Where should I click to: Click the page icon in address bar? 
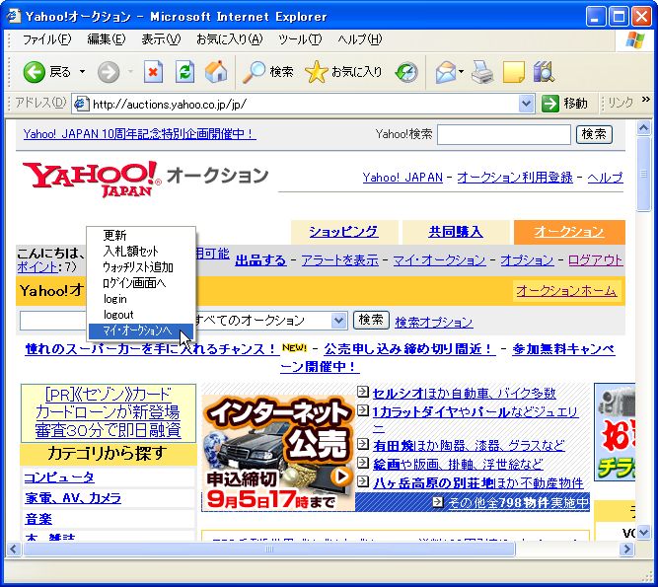click(82, 104)
